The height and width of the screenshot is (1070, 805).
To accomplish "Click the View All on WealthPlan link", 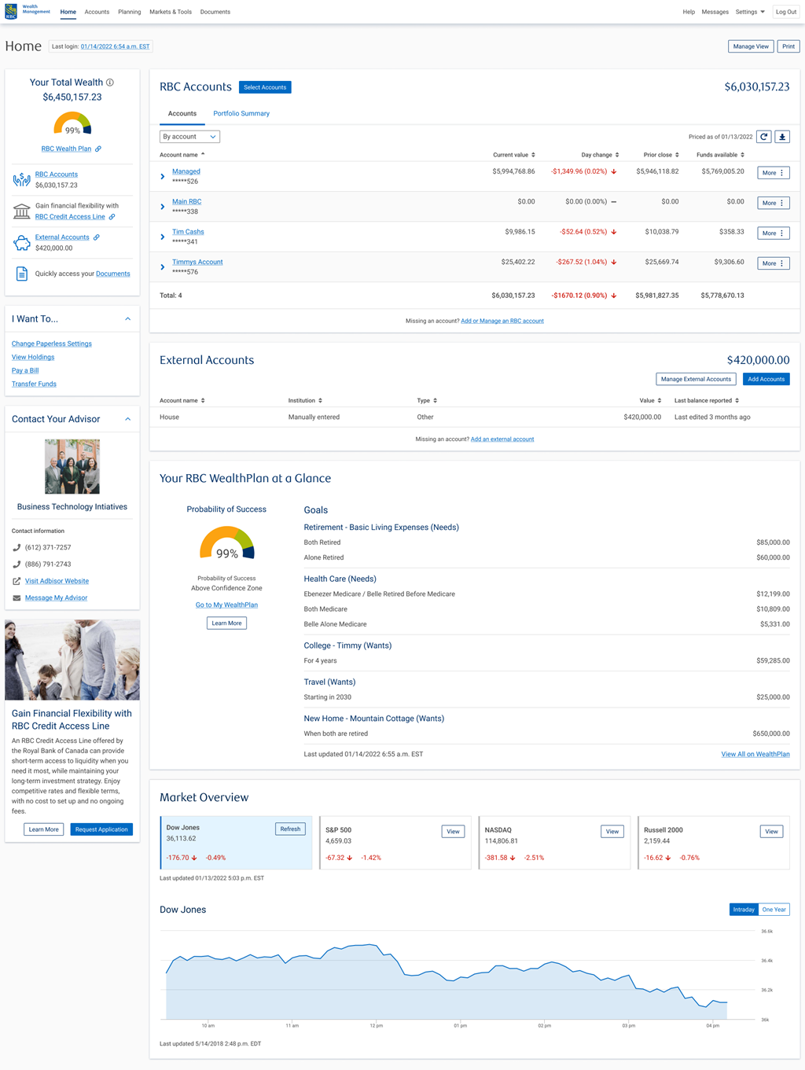I will pos(755,754).
